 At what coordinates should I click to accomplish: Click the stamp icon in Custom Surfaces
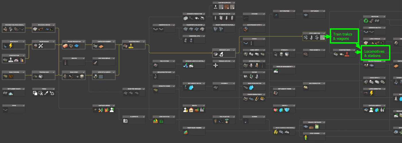[x=216, y=7]
